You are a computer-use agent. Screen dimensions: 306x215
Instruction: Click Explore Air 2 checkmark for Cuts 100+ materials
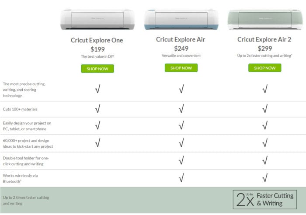tap(265, 109)
